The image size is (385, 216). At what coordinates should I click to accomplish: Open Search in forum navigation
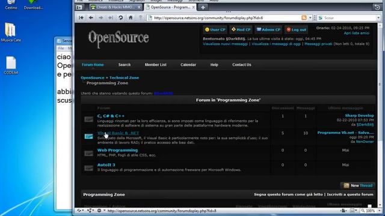(125, 65)
